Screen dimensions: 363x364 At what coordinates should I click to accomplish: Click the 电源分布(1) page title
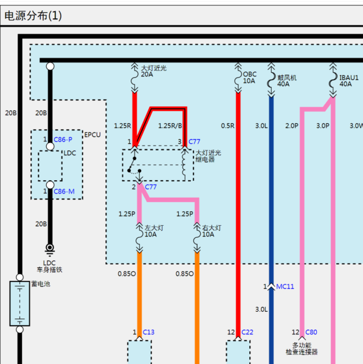pos(33,16)
